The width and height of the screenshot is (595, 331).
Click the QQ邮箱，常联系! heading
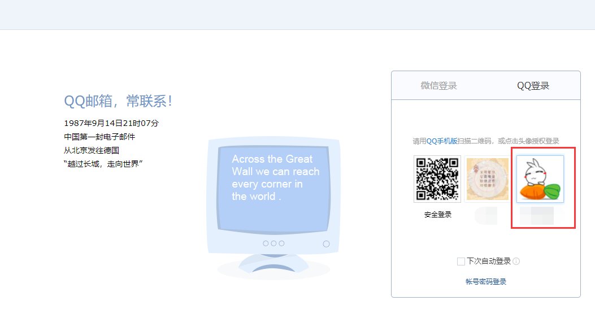pyautogui.click(x=118, y=102)
